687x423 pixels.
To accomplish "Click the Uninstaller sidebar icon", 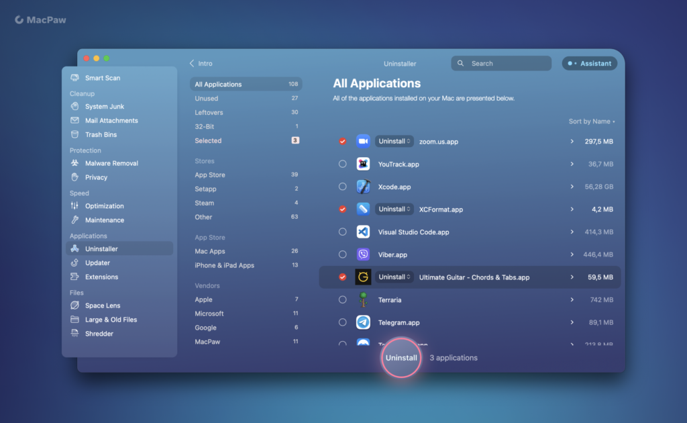I will pyautogui.click(x=75, y=248).
